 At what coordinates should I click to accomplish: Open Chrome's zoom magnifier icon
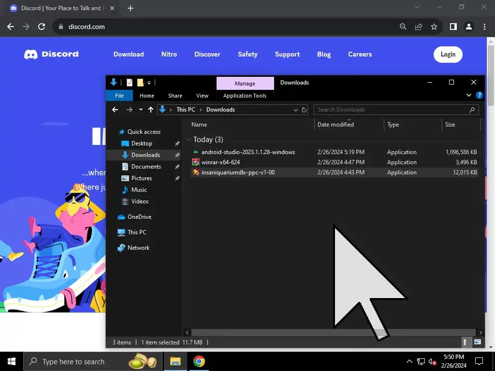403,27
